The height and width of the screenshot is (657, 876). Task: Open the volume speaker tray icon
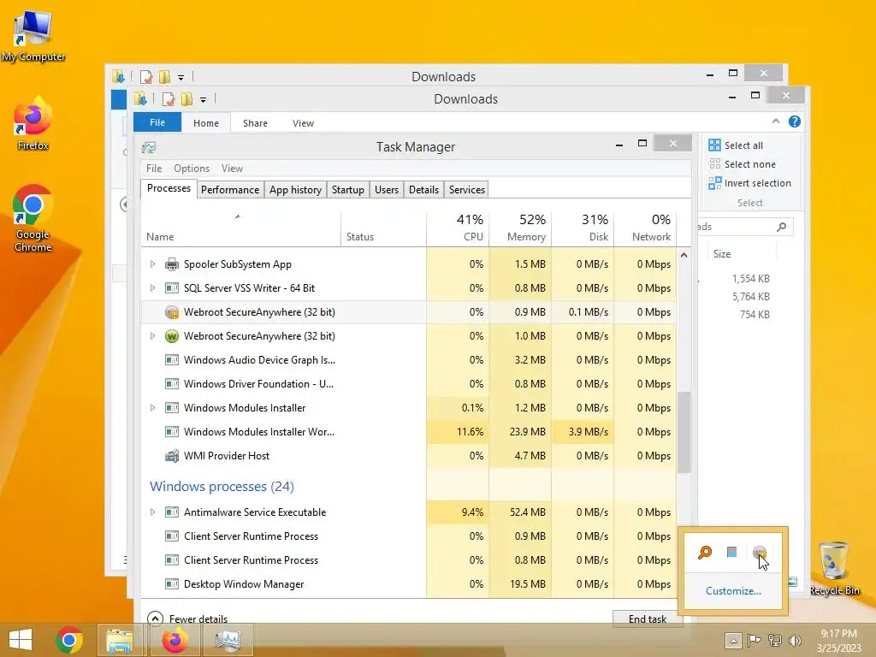(795, 641)
